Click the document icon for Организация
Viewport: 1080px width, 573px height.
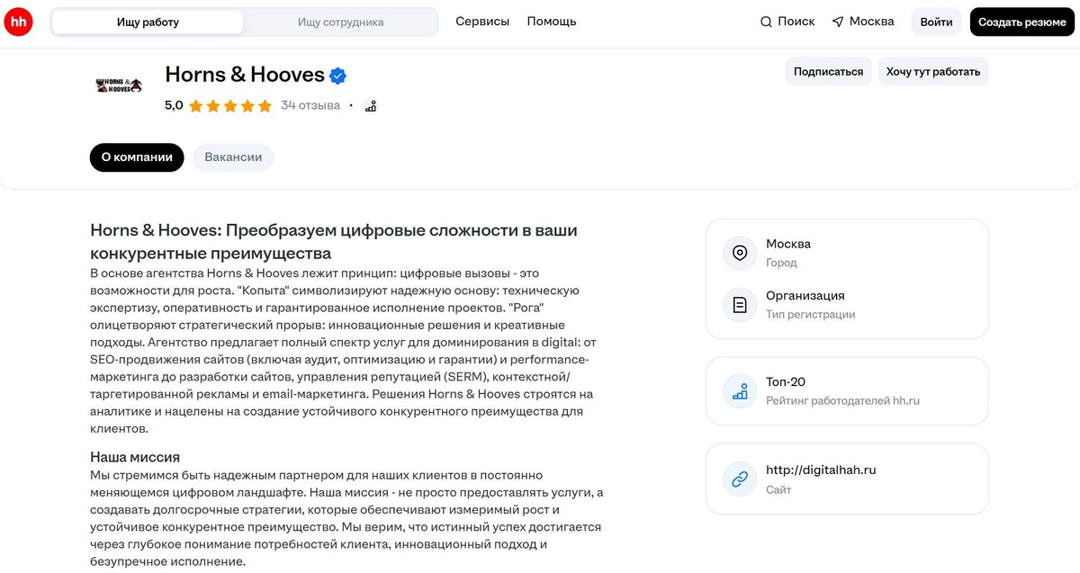[740, 305]
